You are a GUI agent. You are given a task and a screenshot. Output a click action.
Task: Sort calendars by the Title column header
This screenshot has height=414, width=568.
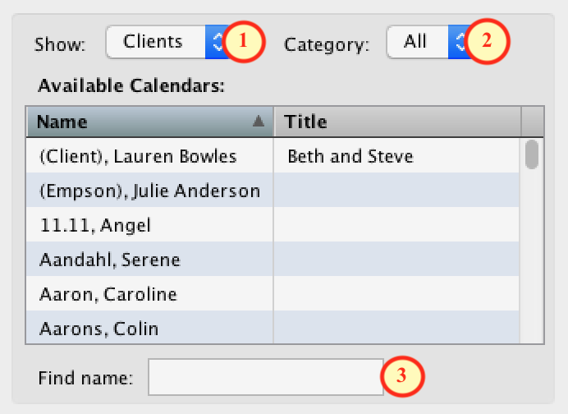pos(397,122)
